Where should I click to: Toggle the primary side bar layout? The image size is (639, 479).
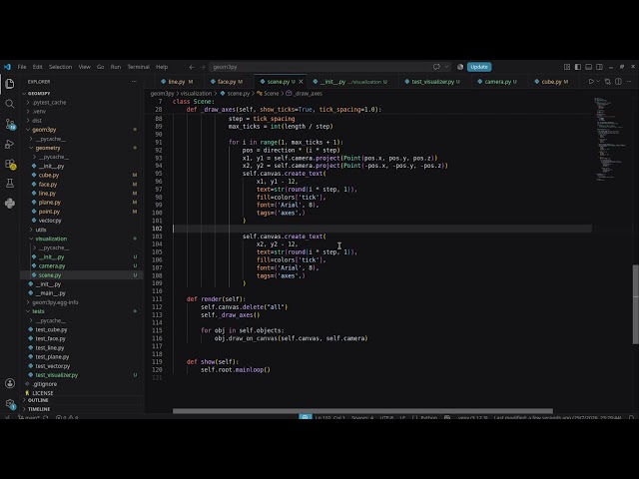(578, 67)
